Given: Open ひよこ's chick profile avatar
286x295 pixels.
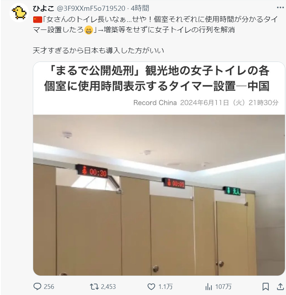Looking at the screenshot, I should [19, 13].
